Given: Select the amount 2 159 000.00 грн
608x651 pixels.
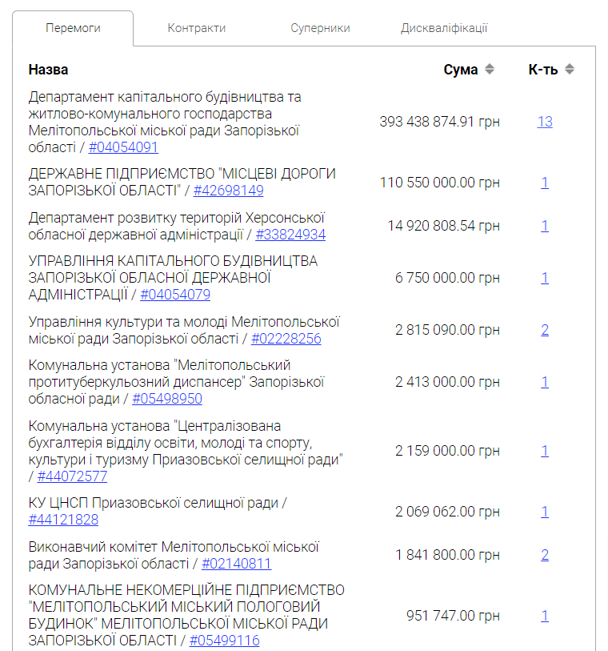Looking at the screenshot, I should click(447, 451).
